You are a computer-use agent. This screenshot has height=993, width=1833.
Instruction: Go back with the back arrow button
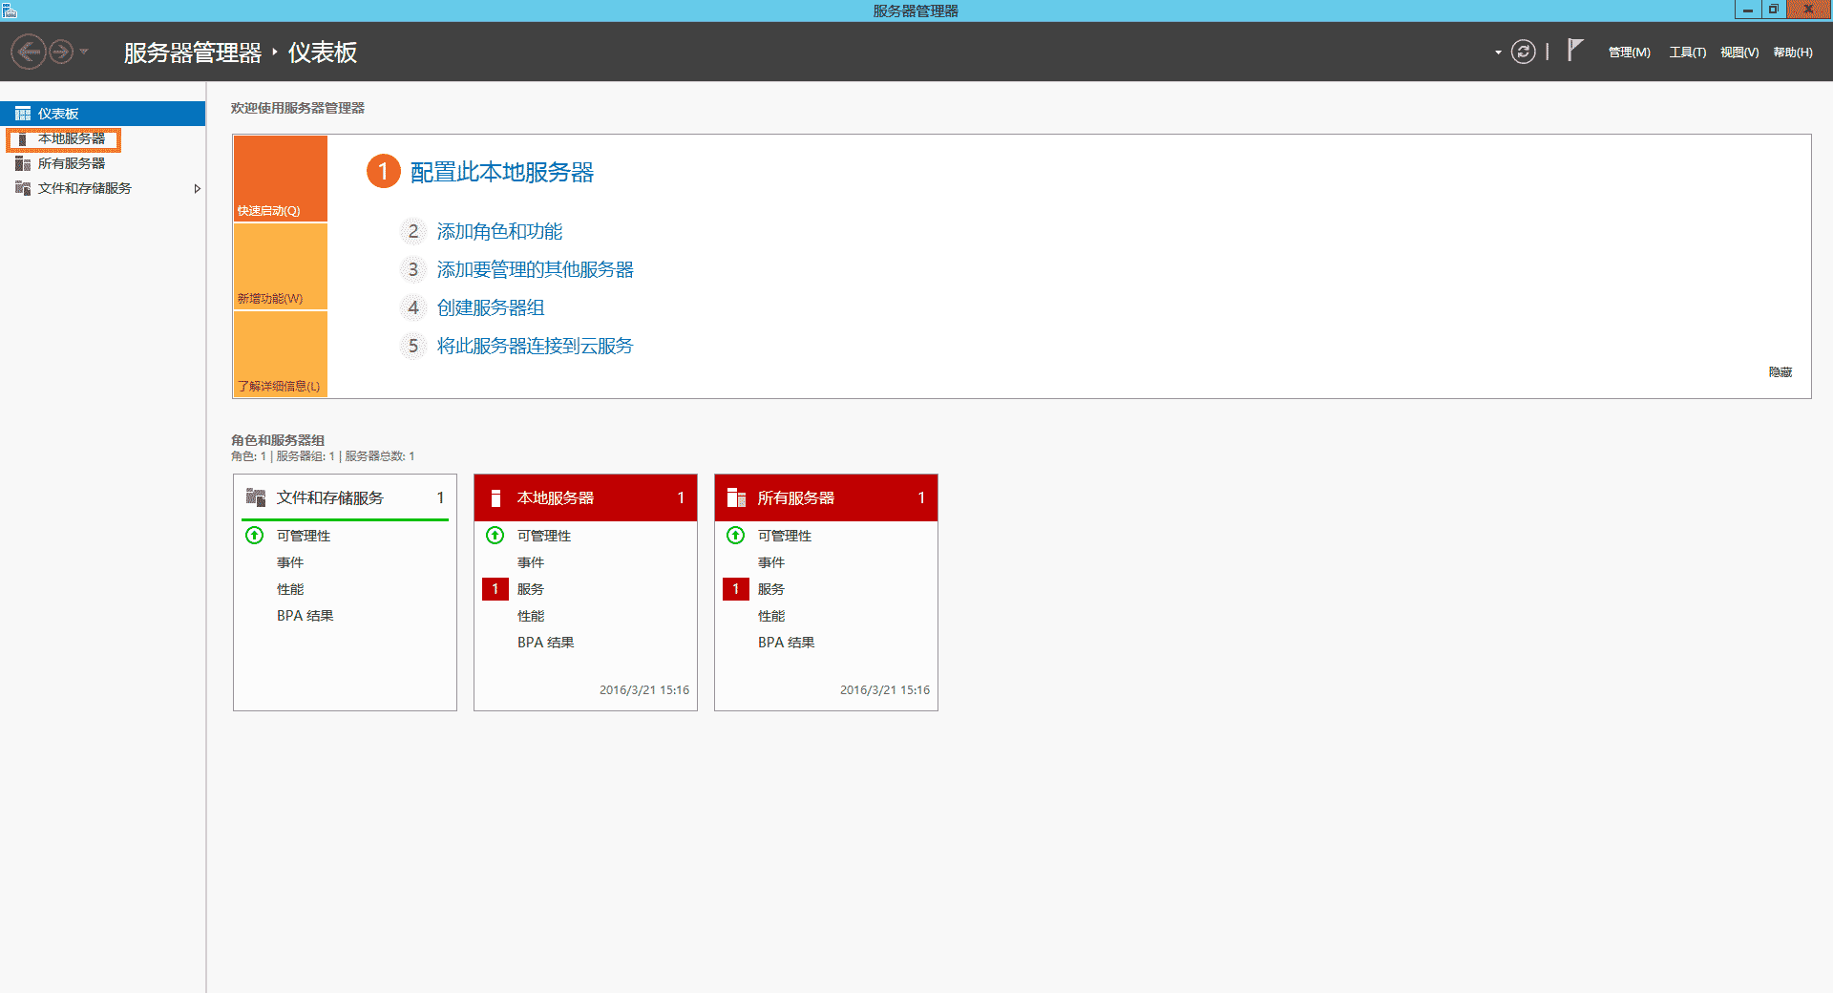(29, 52)
